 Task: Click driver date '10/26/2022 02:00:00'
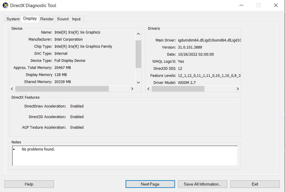click(196, 54)
